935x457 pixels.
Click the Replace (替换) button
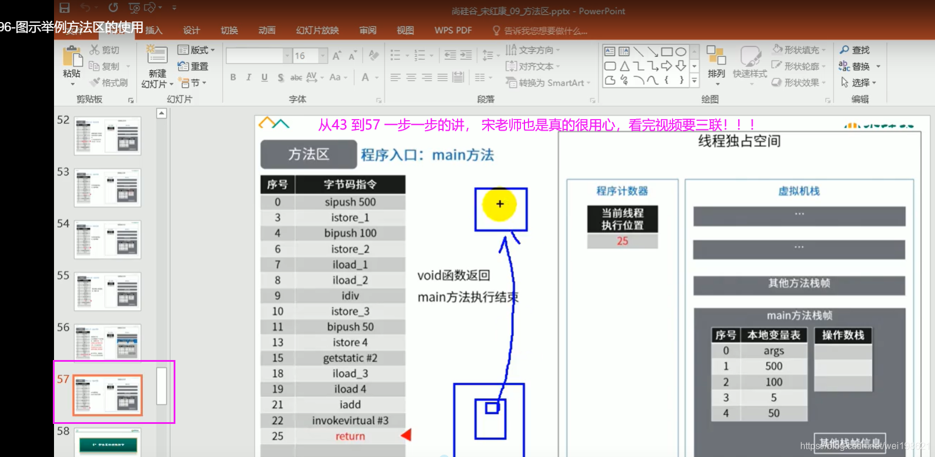tap(860, 66)
